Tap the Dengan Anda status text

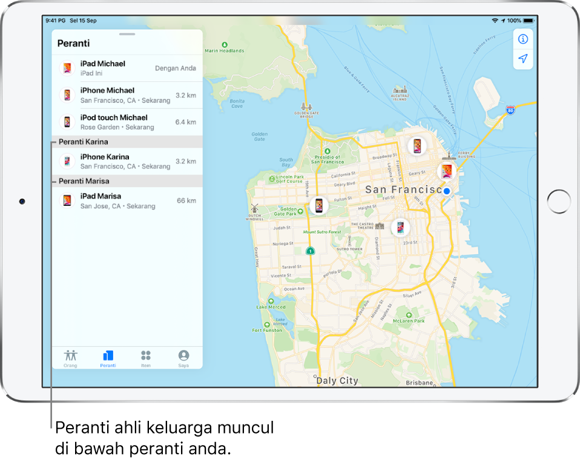176,68
